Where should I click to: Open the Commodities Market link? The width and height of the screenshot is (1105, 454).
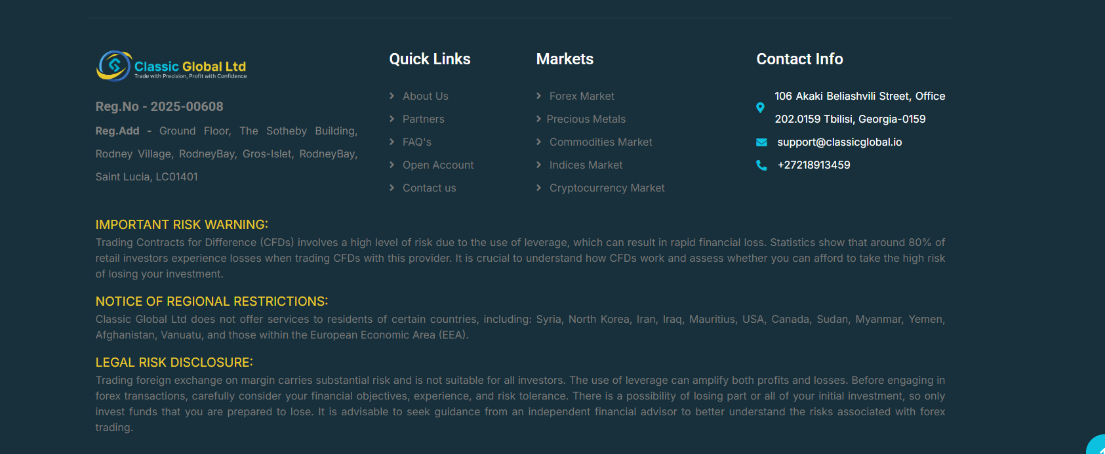click(x=600, y=142)
